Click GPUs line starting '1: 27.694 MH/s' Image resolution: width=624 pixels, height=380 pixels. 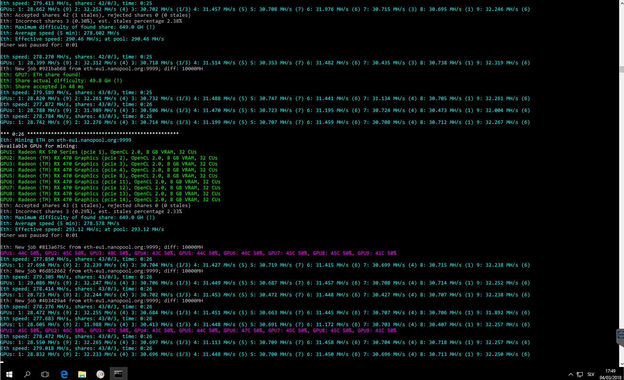(265, 265)
